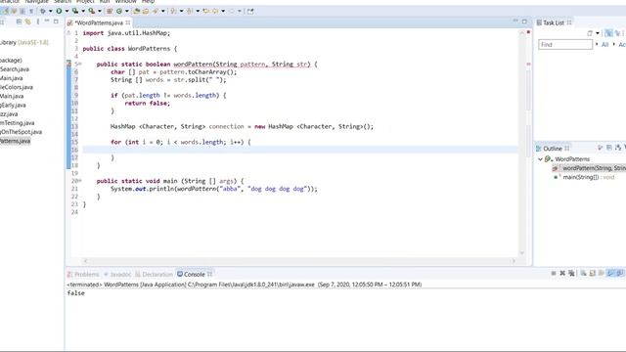Screen dimensions: 626x352
Task: Collapse the wordPattern method fold at line 5
Action: point(80,64)
